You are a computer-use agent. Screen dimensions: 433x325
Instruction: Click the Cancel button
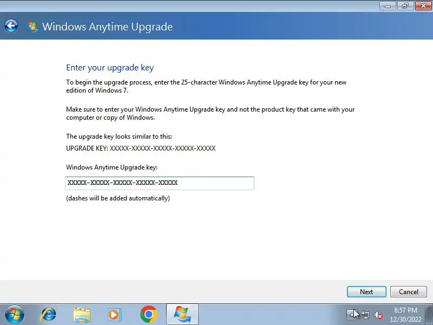pos(409,291)
